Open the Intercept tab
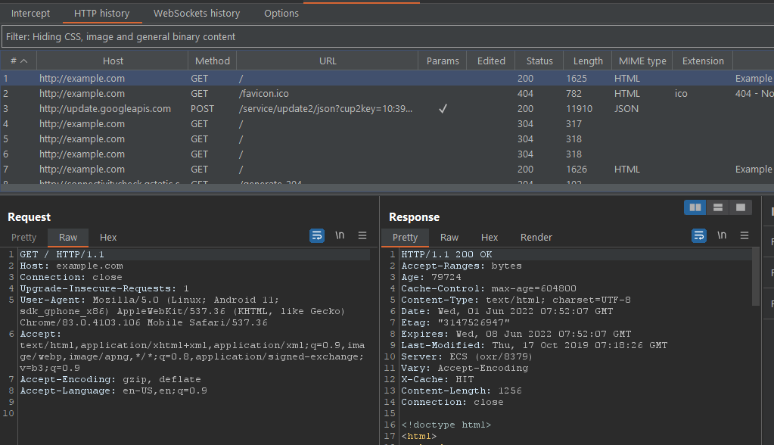 coord(30,13)
